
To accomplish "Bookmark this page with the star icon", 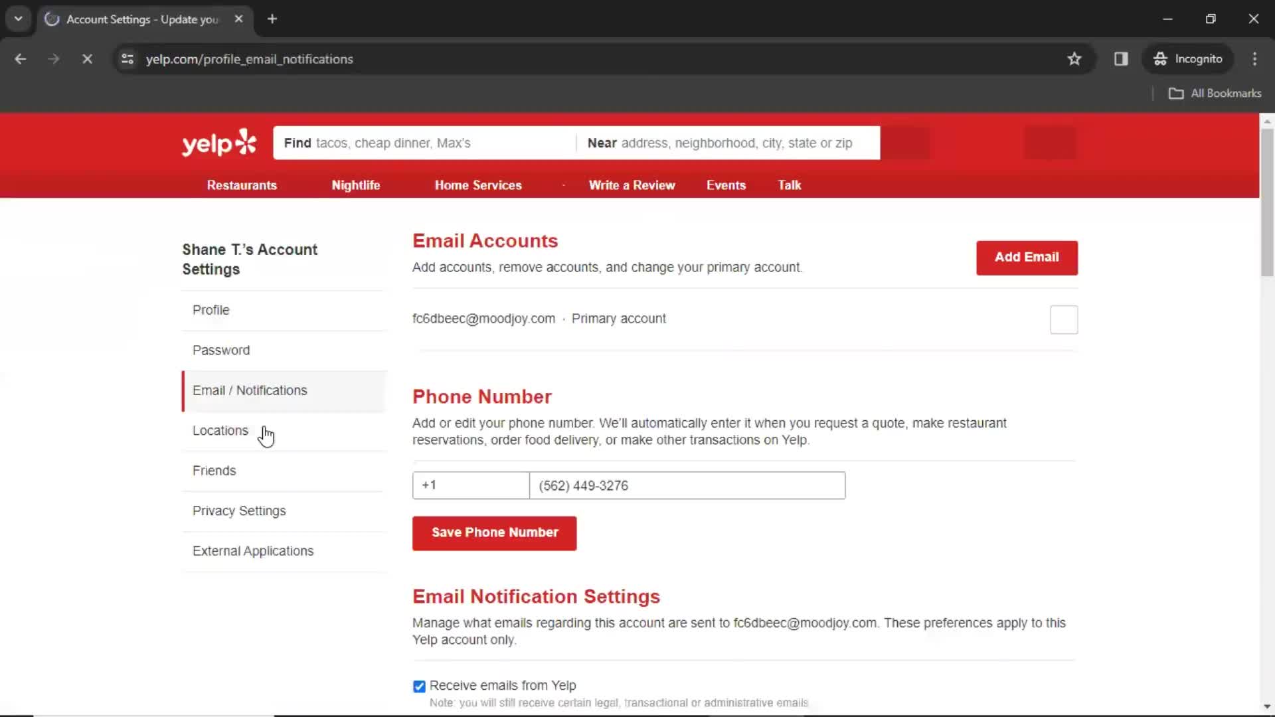I will coord(1074,59).
